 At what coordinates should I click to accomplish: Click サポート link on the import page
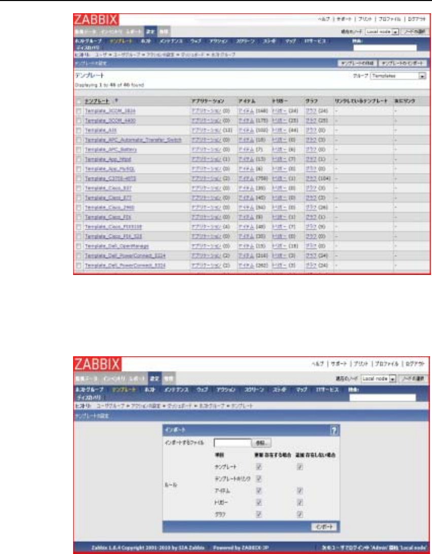click(x=339, y=363)
